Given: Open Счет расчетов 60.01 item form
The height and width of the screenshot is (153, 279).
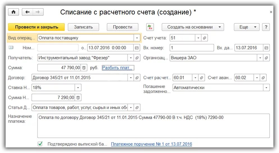Looking at the screenshot, I should click(x=201, y=78).
